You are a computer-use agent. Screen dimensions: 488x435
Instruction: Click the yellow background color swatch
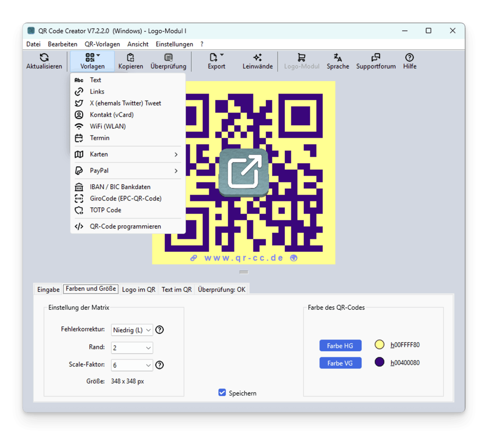click(x=379, y=345)
